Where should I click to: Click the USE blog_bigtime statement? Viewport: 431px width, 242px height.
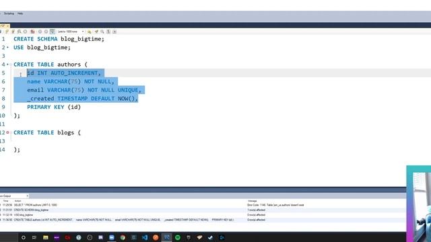pos(42,48)
